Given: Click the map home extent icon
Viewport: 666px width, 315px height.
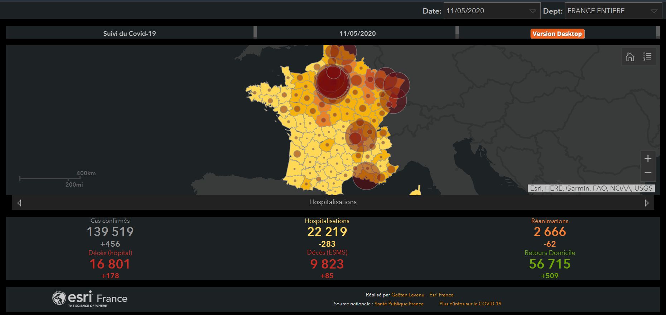Looking at the screenshot, I should tap(630, 57).
